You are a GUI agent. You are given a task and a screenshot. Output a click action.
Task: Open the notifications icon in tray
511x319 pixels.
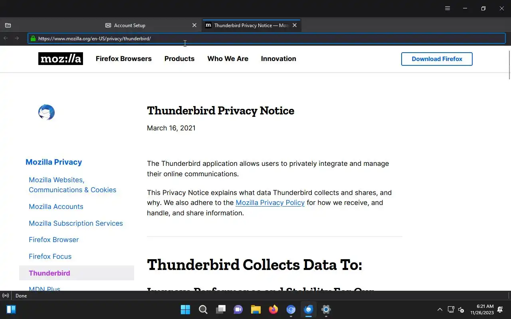500,309
